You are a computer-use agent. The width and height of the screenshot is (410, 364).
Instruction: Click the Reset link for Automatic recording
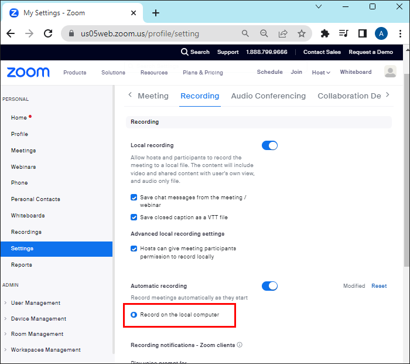click(379, 286)
